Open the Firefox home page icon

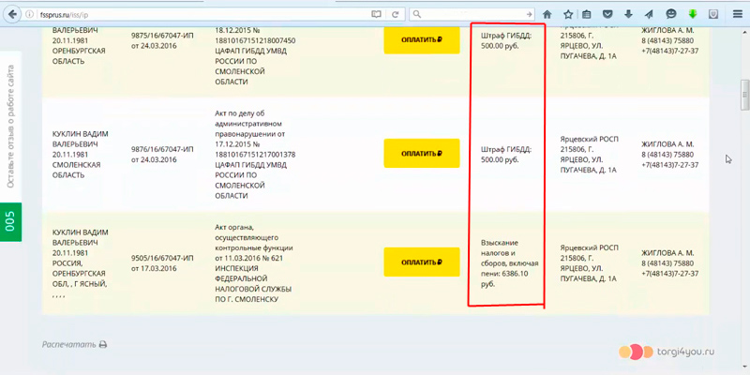547,14
